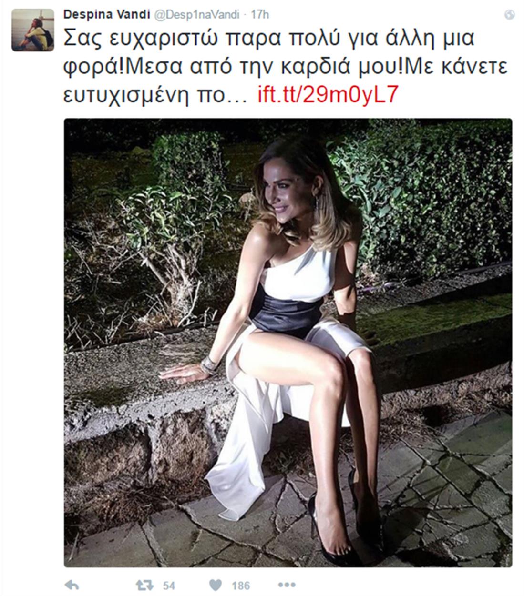The width and height of the screenshot is (524, 596).
Task: Open the 17h timestamp permalink
Action: point(260,15)
